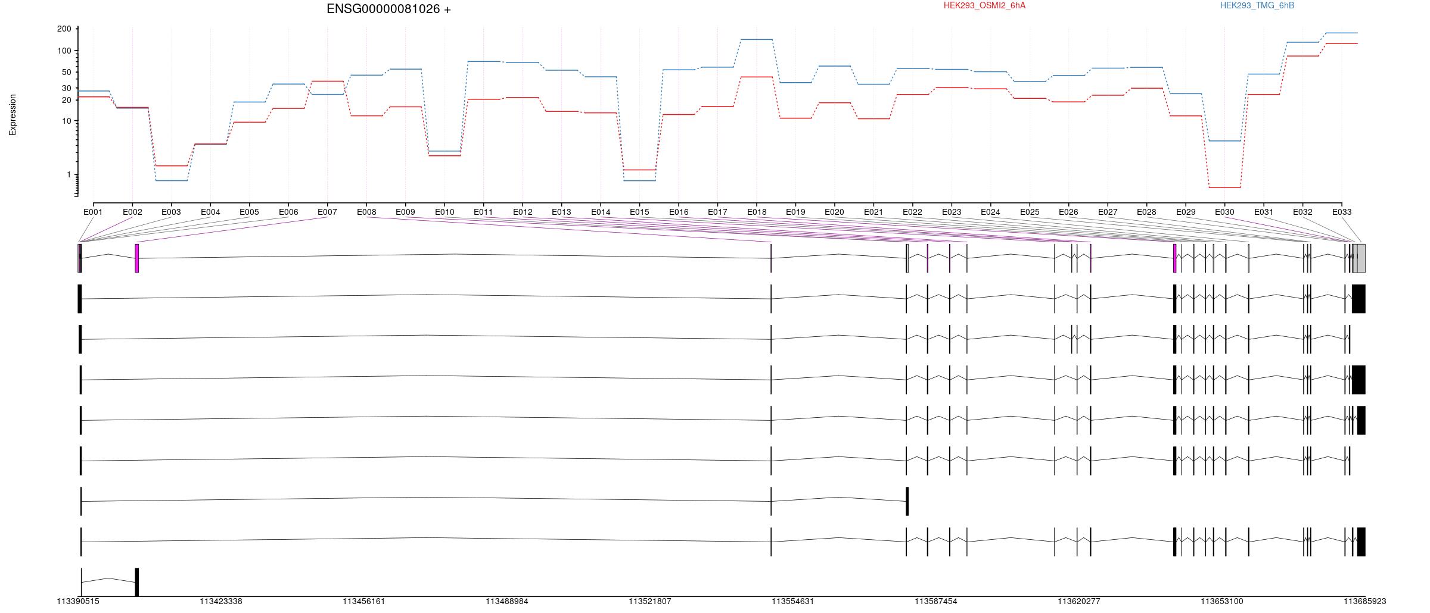Click y-axis tick value 10
Screen dimensions: 1430x613
67,121
